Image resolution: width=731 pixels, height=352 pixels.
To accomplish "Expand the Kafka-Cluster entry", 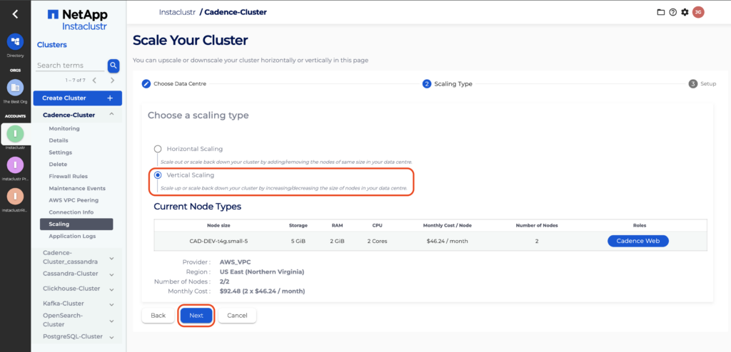I will click(x=111, y=304).
